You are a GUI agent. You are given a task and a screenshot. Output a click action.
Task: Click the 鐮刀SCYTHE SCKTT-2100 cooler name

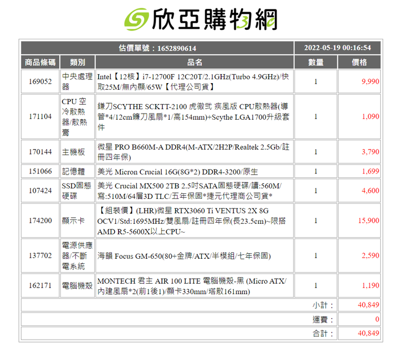click(193, 117)
